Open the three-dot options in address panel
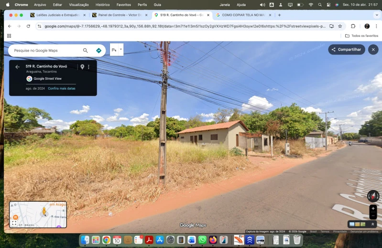Screen dimensions: 382x248 [88, 67]
